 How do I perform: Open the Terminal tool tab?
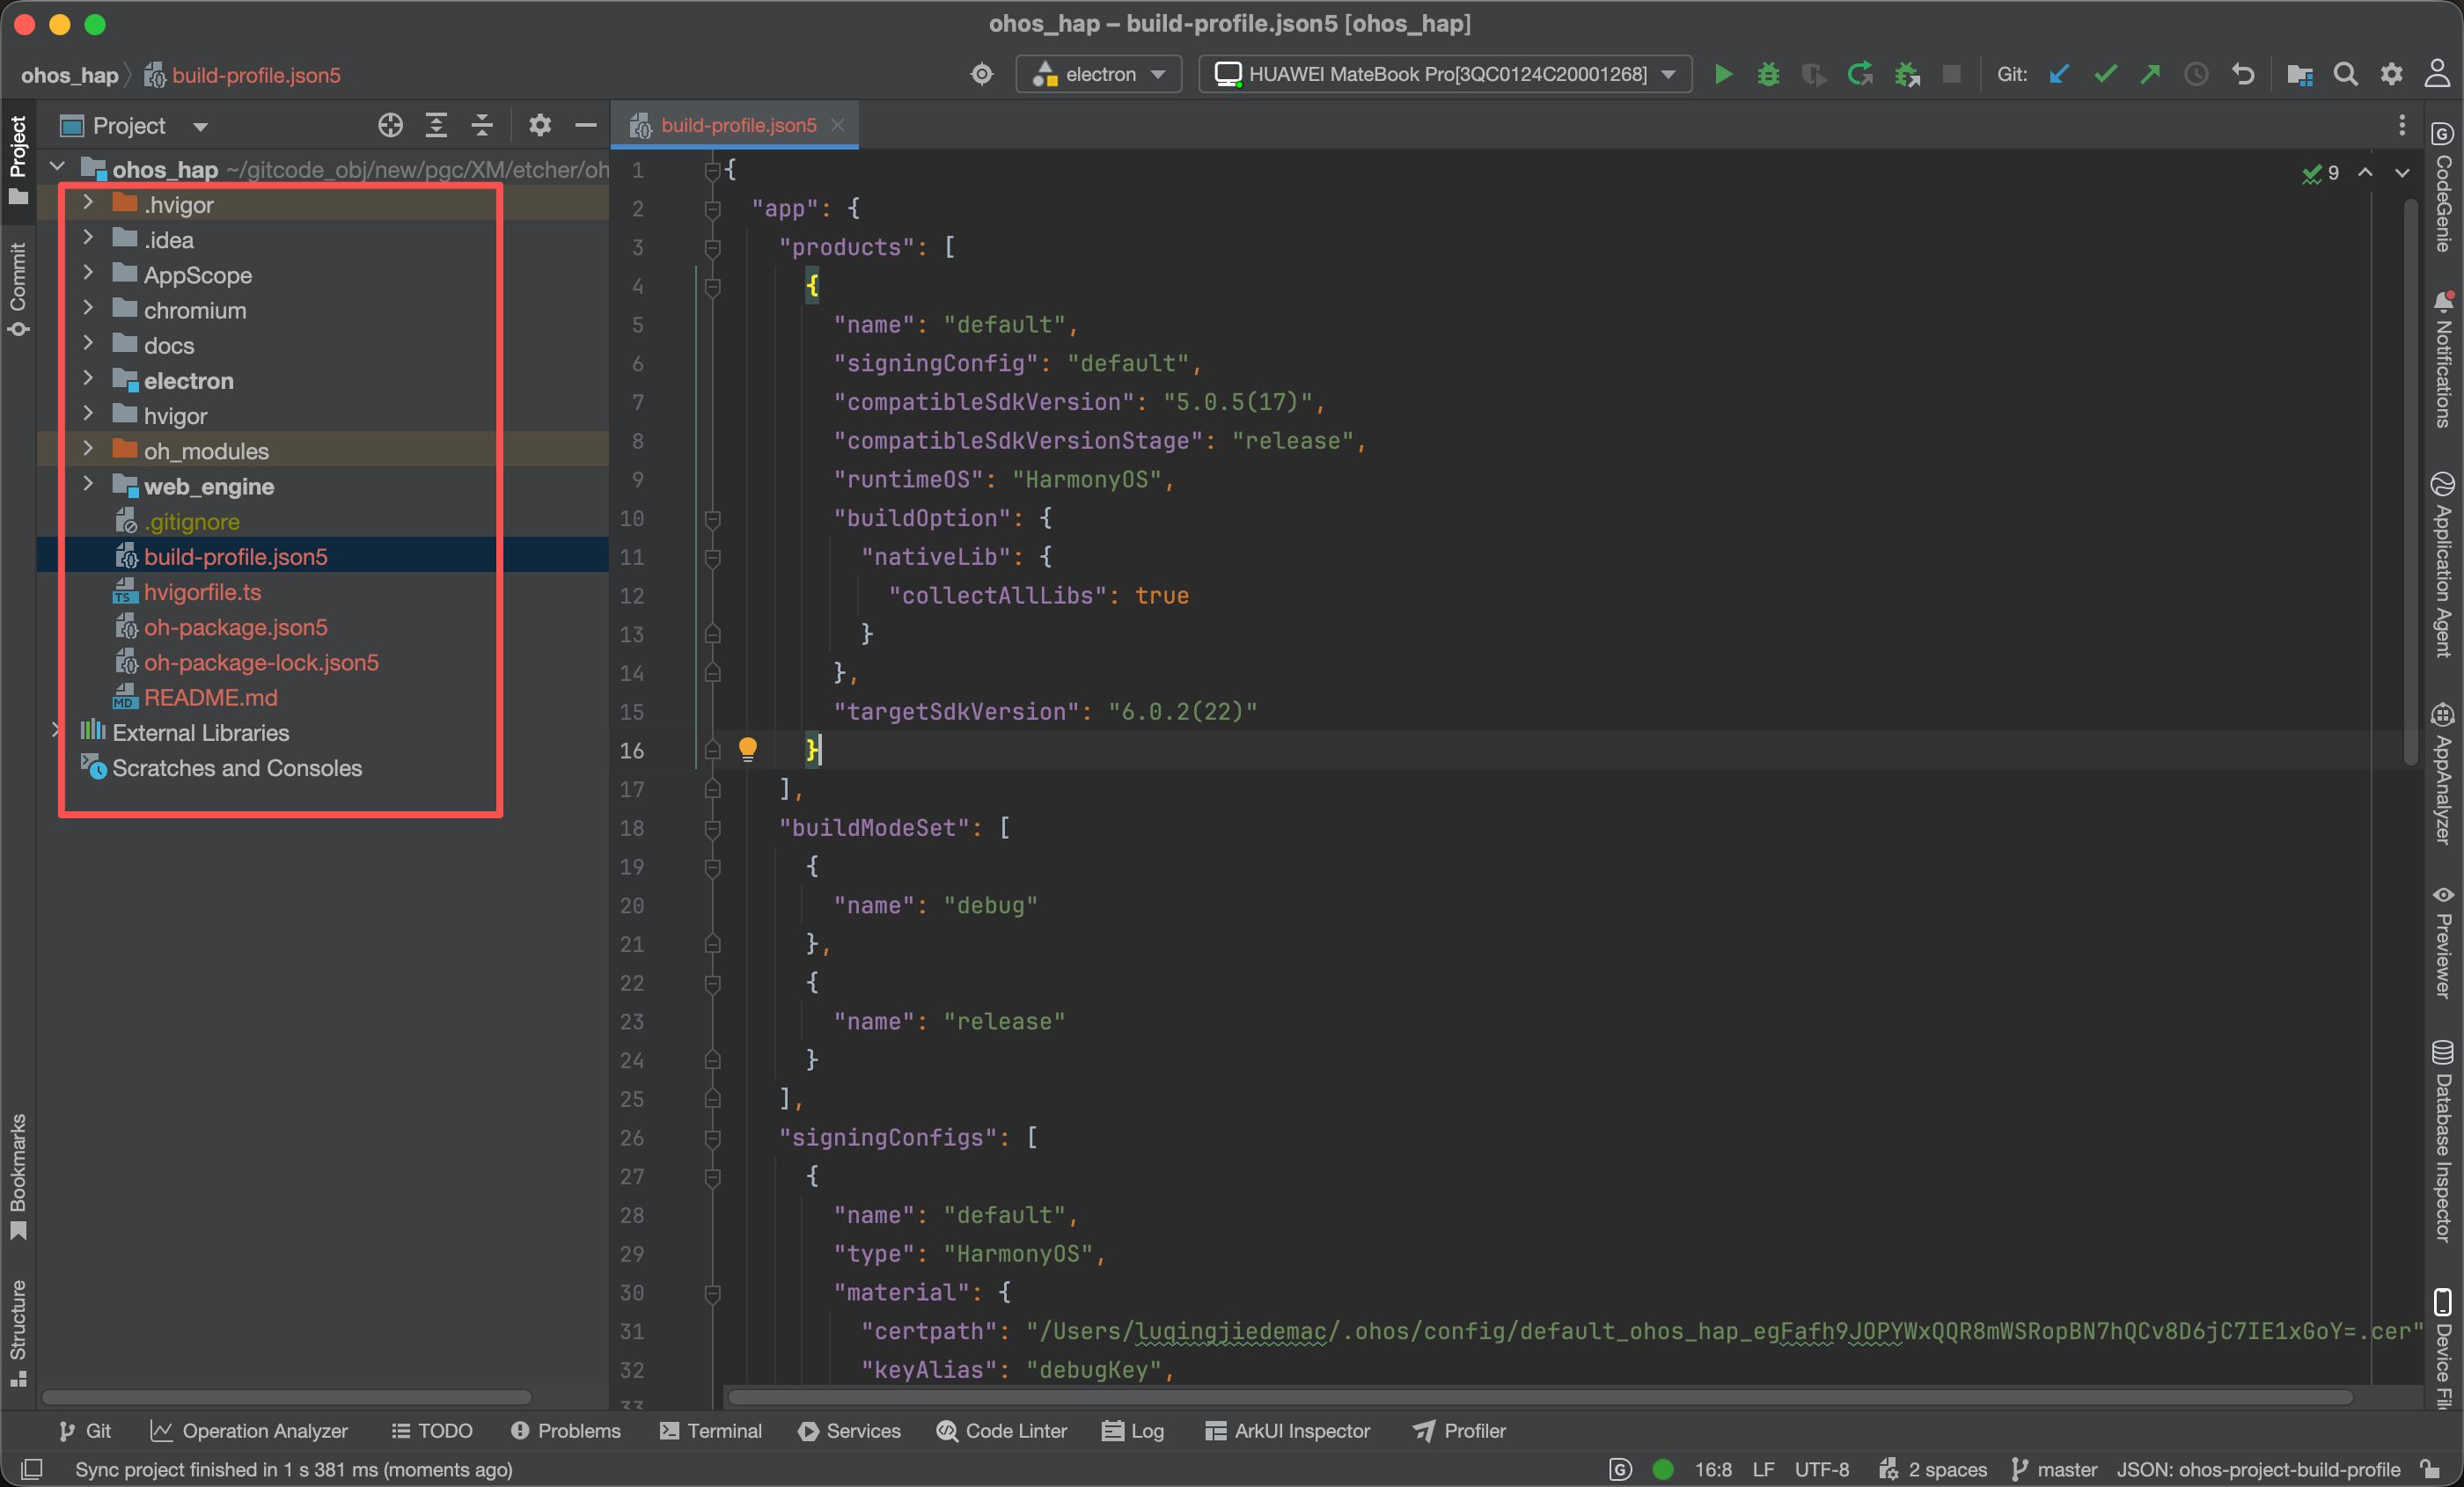711,1431
